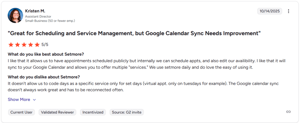Click the 'What do you dislike' heading
This screenshot has height=123, width=300.
[x=44, y=77]
